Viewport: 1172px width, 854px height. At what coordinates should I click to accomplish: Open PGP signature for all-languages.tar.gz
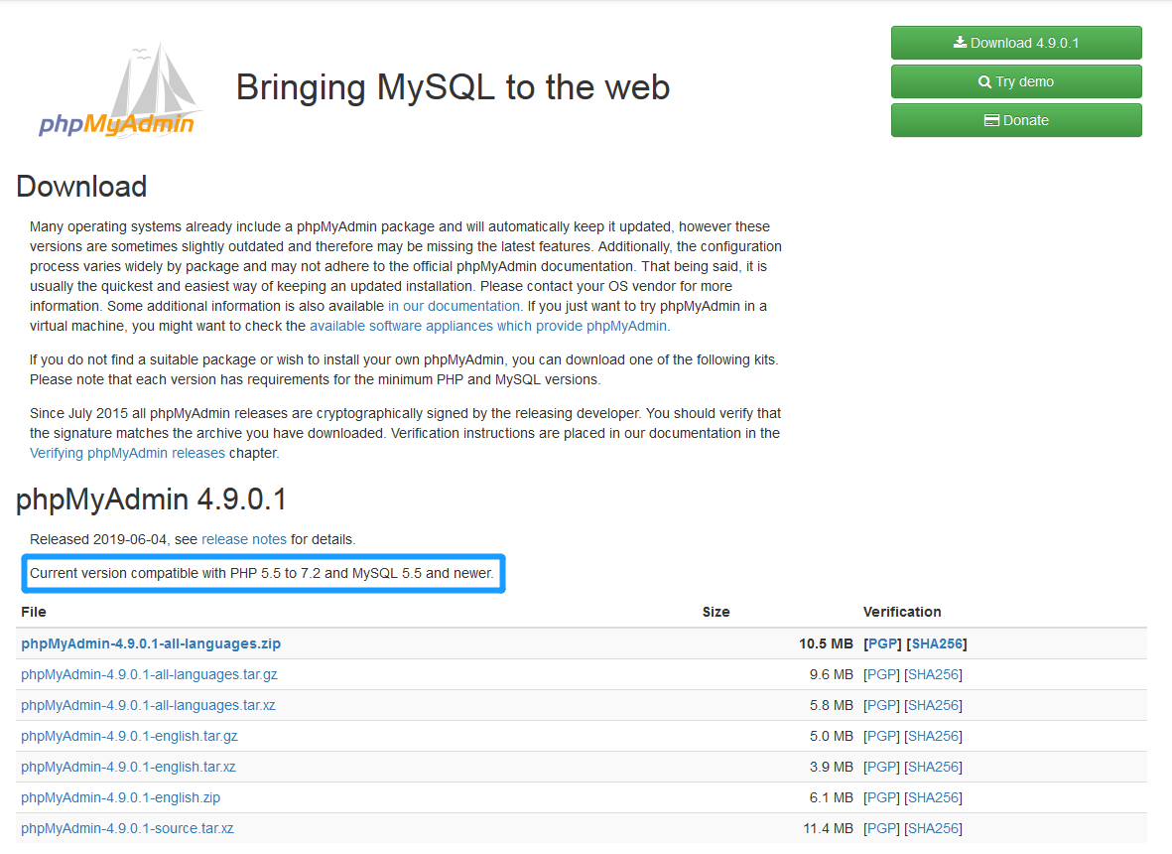(x=881, y=674)
